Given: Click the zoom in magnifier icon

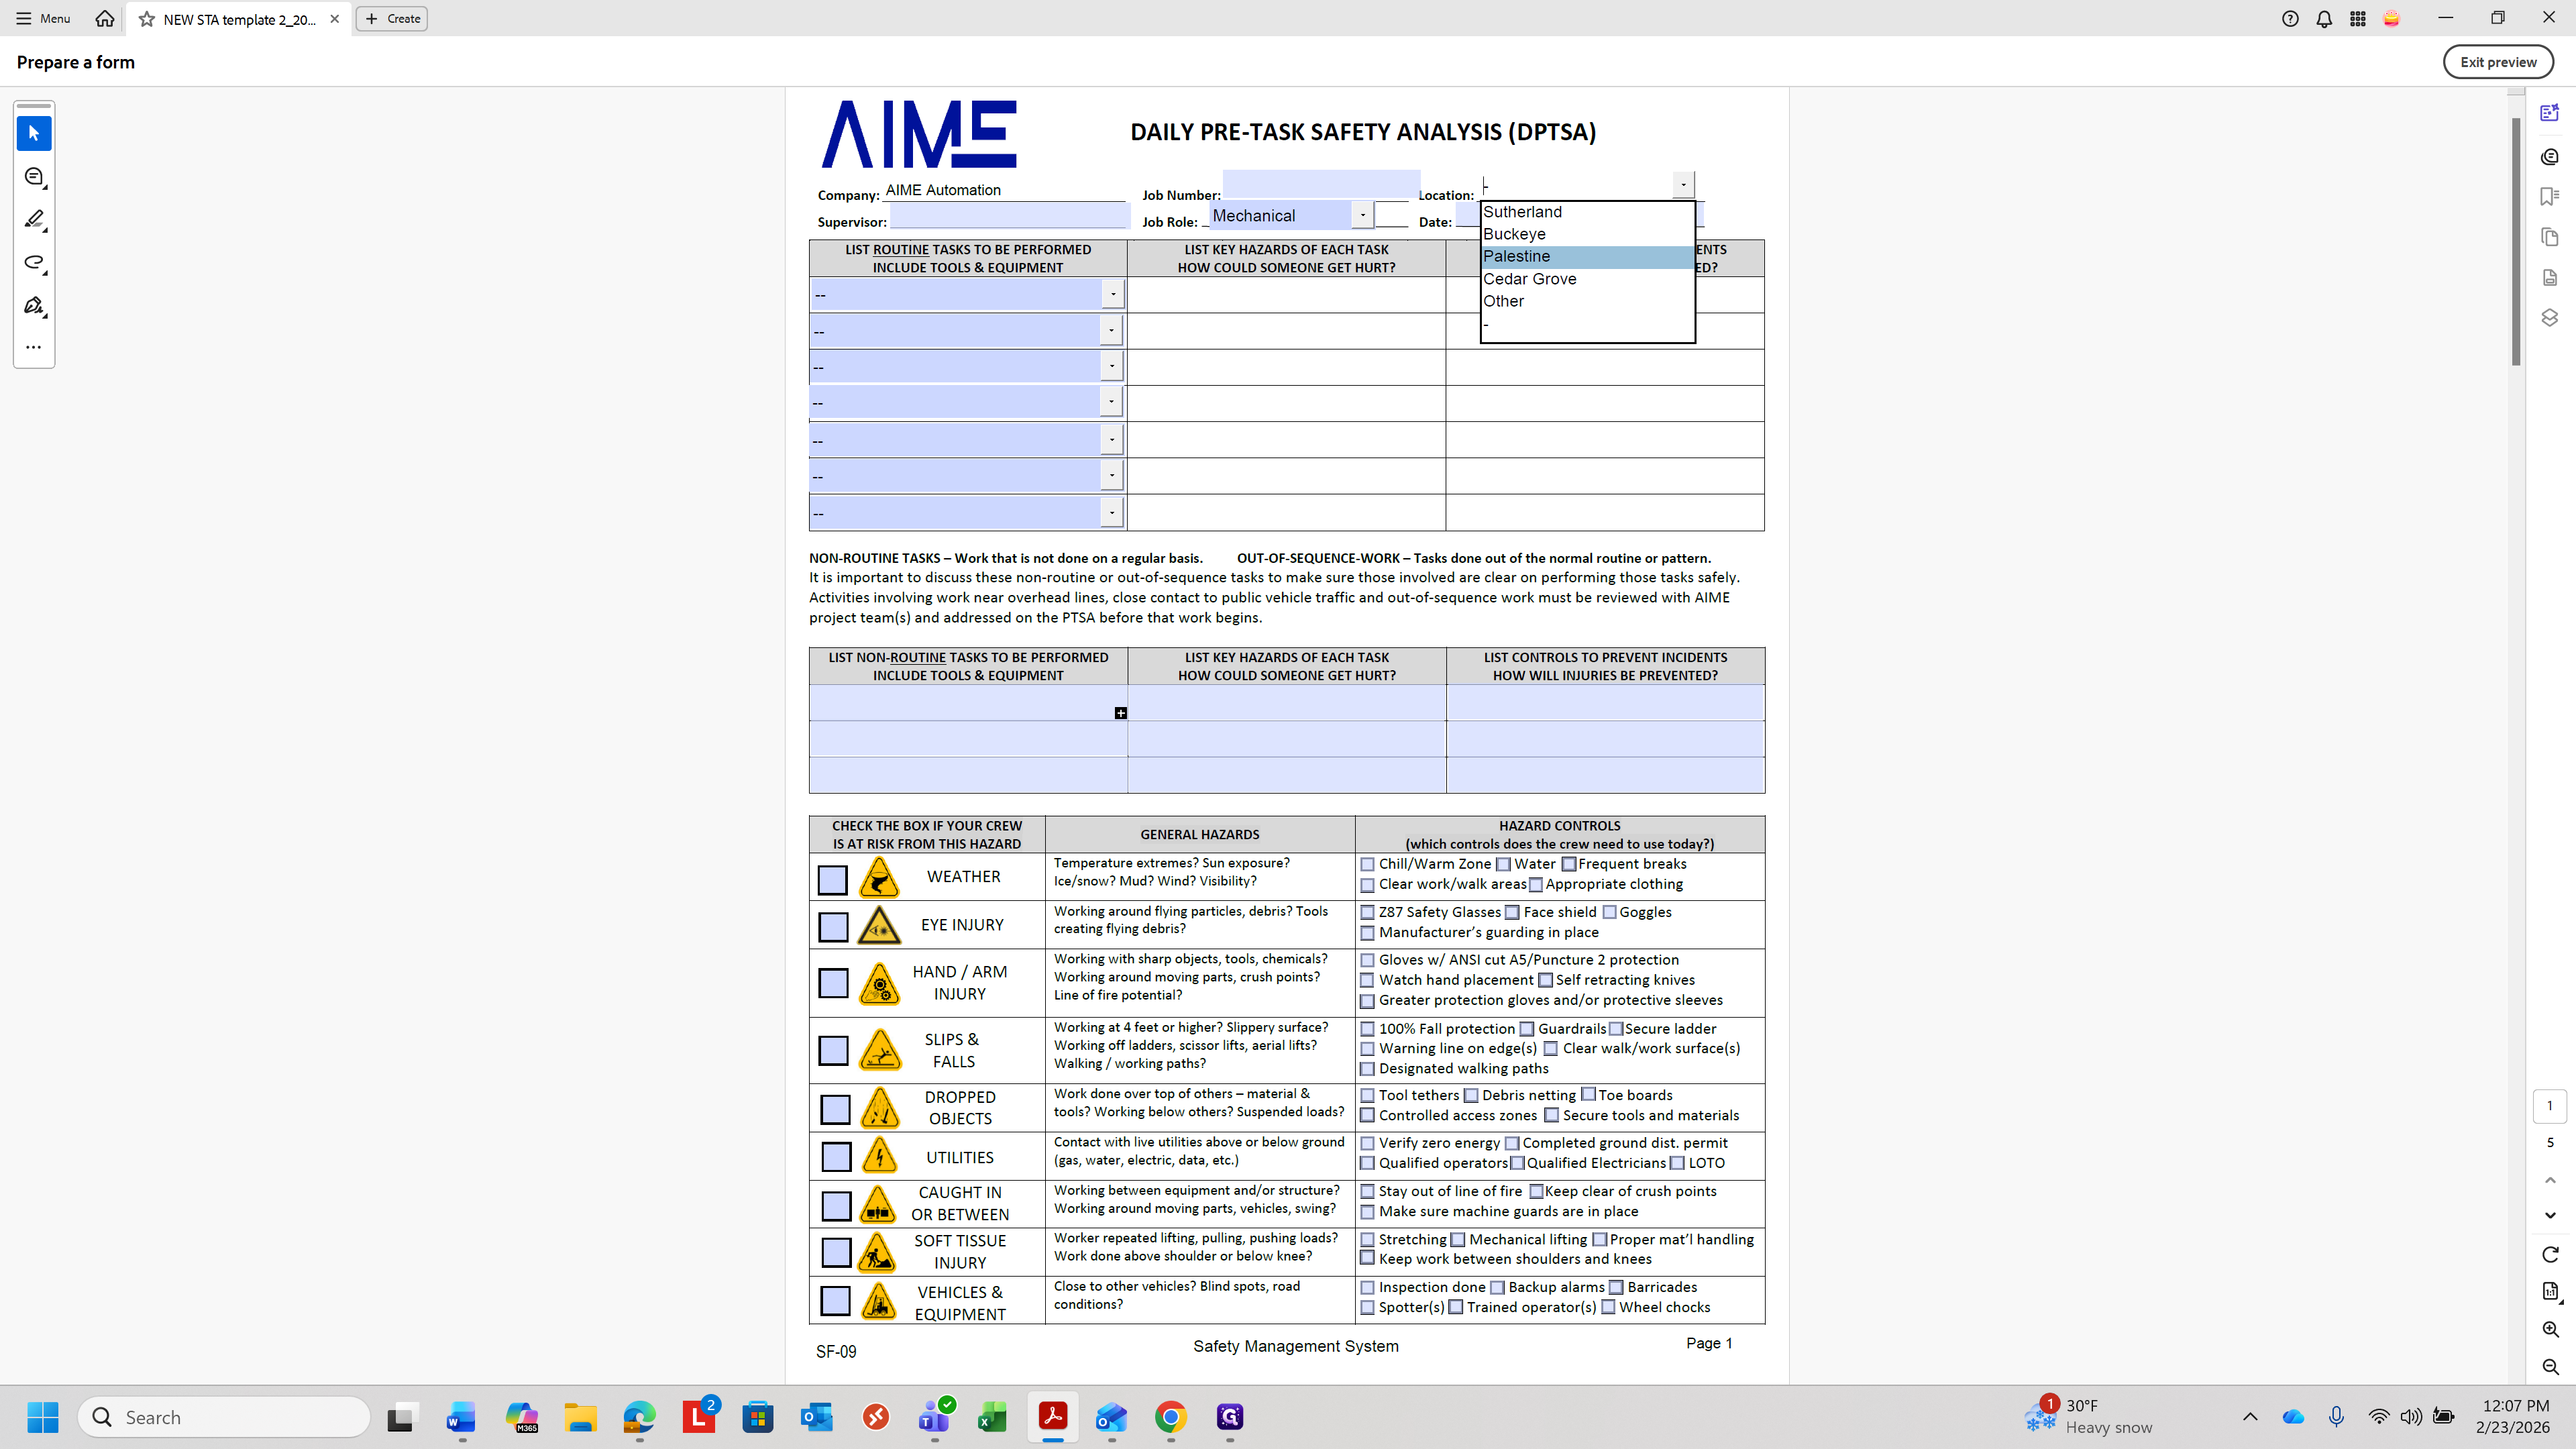Looking at the screenshot, I should pos(2549,1329).
